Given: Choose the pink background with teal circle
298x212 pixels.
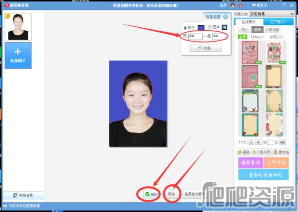Looking at the screenshot, I should (250, 77).
